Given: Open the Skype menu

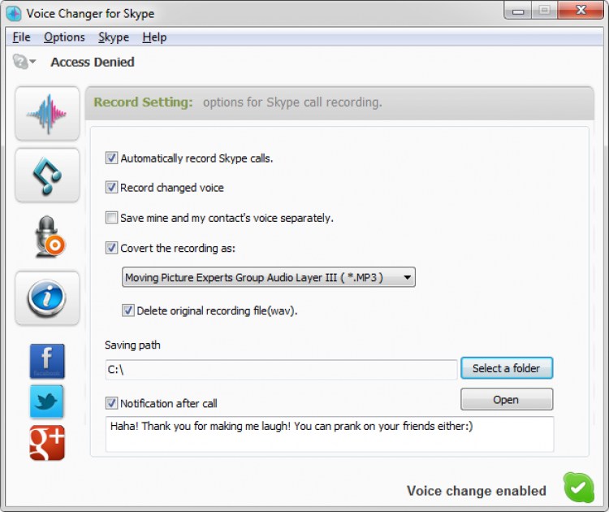Looking at the screenshot, I should click(114, 37).
